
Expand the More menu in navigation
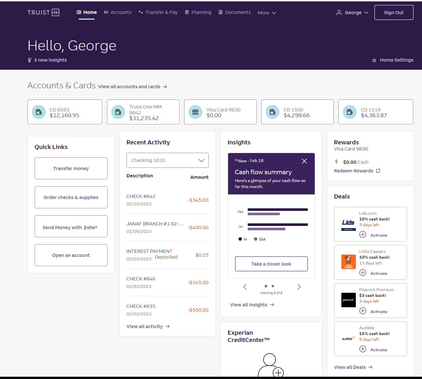(267, 13)
